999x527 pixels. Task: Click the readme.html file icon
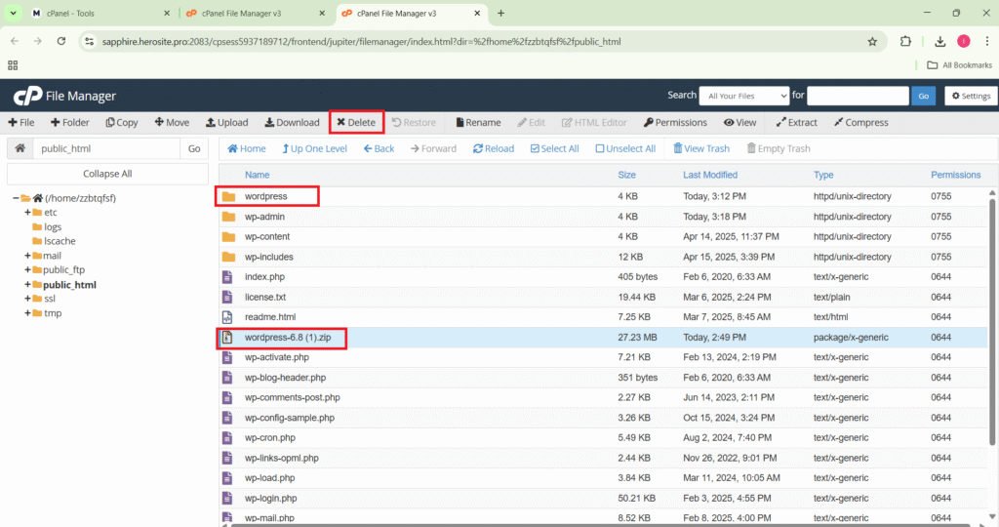[226, 317]
